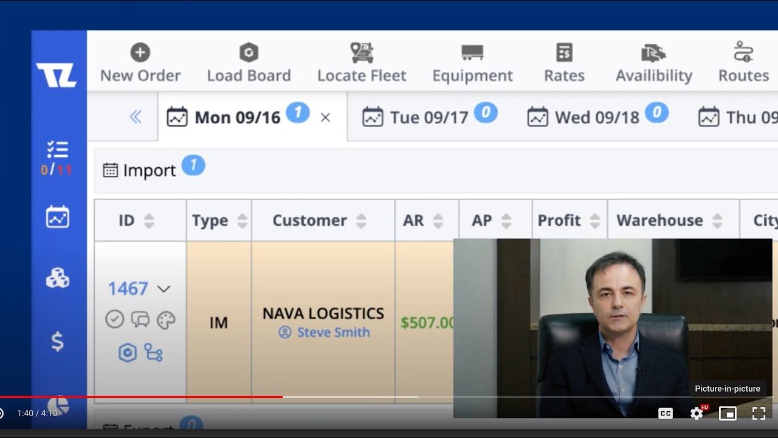Open the video settings gear

pos(697,414)
